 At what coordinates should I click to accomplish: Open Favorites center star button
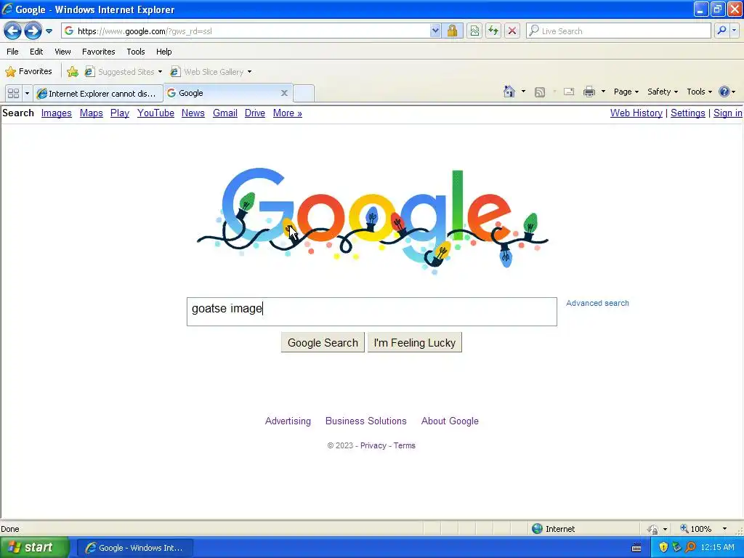point(28,72)
